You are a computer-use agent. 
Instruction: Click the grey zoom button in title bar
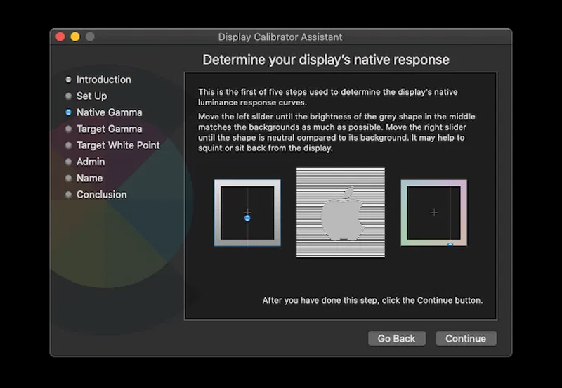click(x=90, y=37)
